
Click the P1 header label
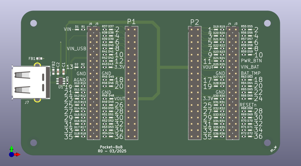click(x=131, y=22)
